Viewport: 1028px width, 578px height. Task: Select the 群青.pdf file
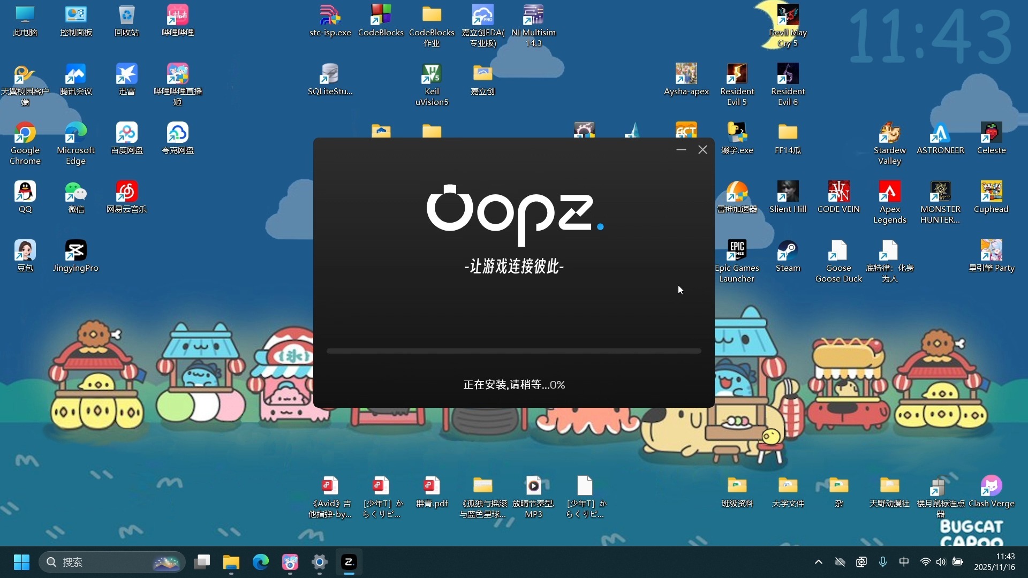pyautogui.click(x=432, y=492)
